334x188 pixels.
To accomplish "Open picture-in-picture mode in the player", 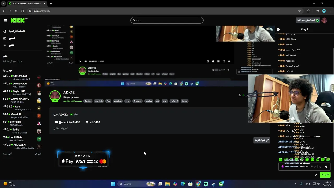I will [208, 61].
